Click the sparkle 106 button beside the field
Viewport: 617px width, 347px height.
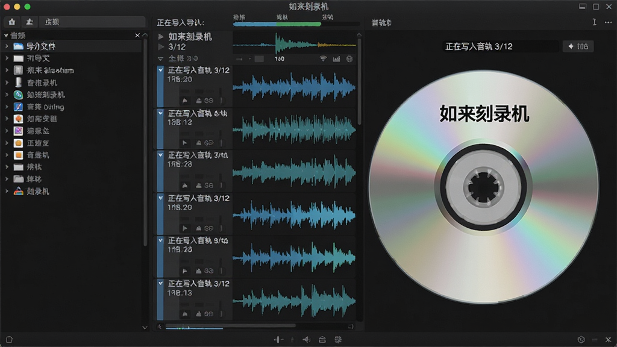click(x=578, y=46)
